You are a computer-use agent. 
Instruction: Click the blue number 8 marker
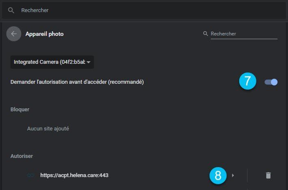pyautogui.click(x=218, y=175)
